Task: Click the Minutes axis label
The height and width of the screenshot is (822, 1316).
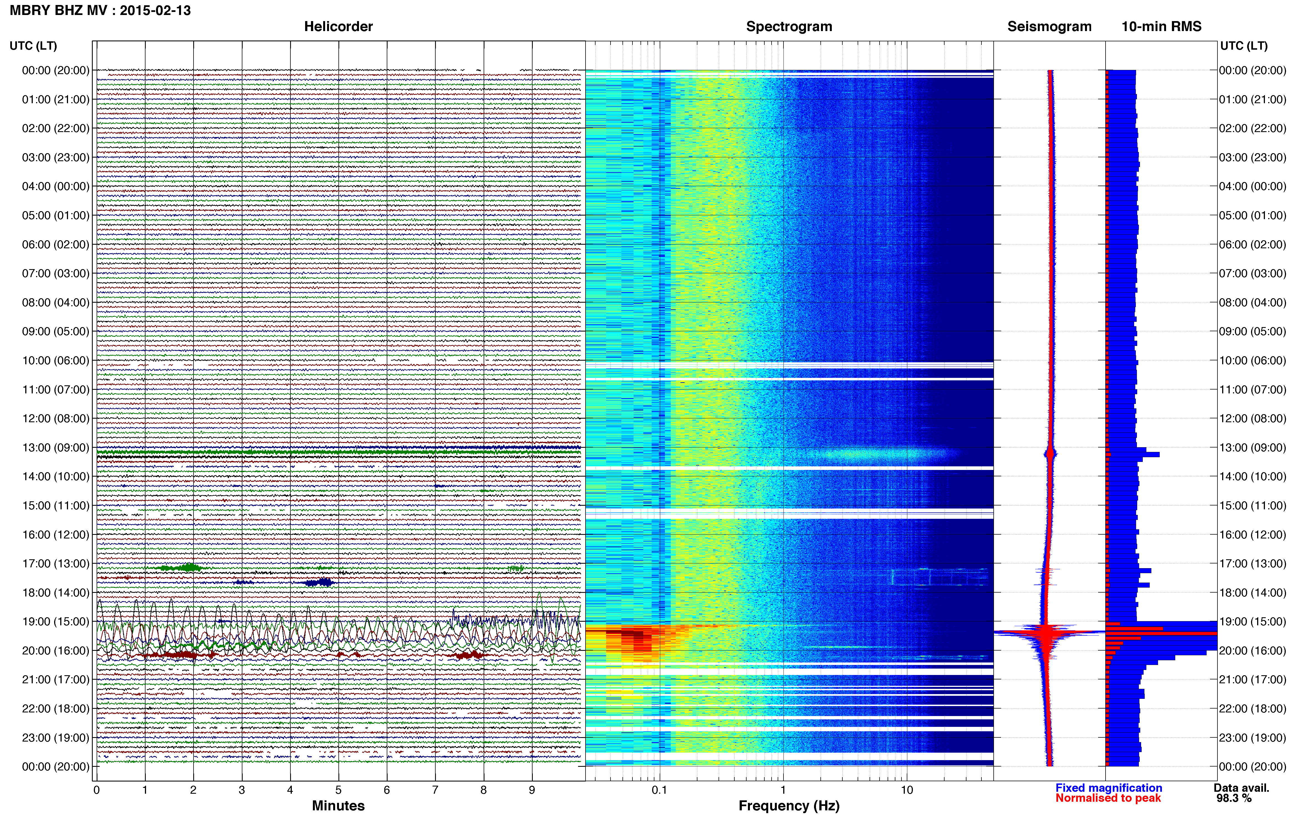Action: tap(338, 806)
